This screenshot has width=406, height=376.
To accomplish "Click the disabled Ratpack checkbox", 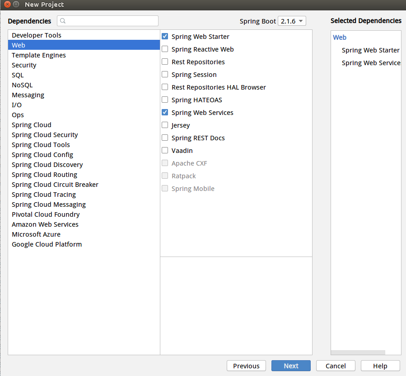I will (165, 176).
